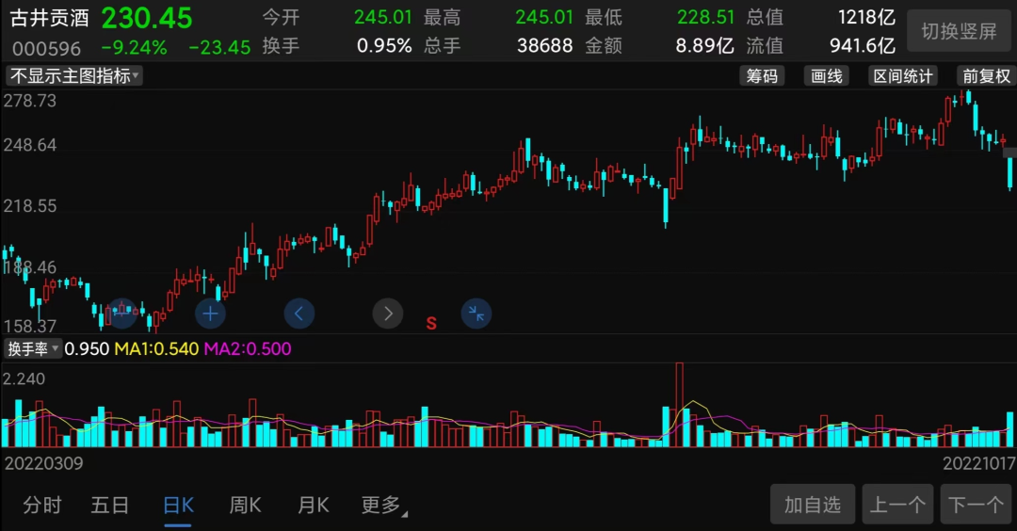Go to next stock with 下一个

point(977,505)
